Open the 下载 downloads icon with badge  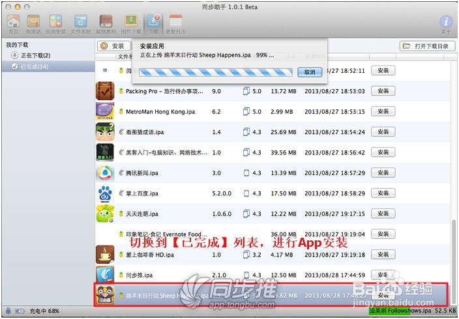[x=153, y=24]
